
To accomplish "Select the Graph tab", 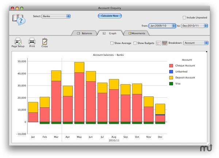I will [x=110, y=33].
